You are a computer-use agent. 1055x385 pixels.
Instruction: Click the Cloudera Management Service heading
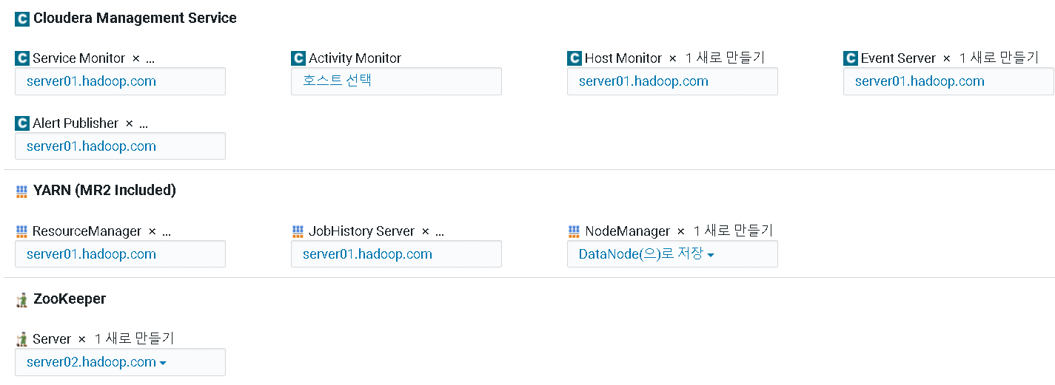[x=135, y=18]
